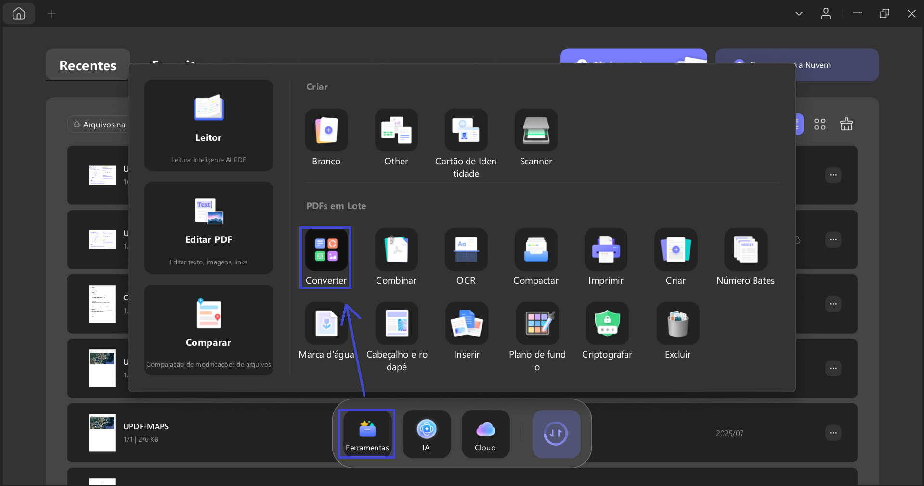This screenshot has height=486, width=924.
Task: Switch to the Recentes tab
Action: pos(88,65)
